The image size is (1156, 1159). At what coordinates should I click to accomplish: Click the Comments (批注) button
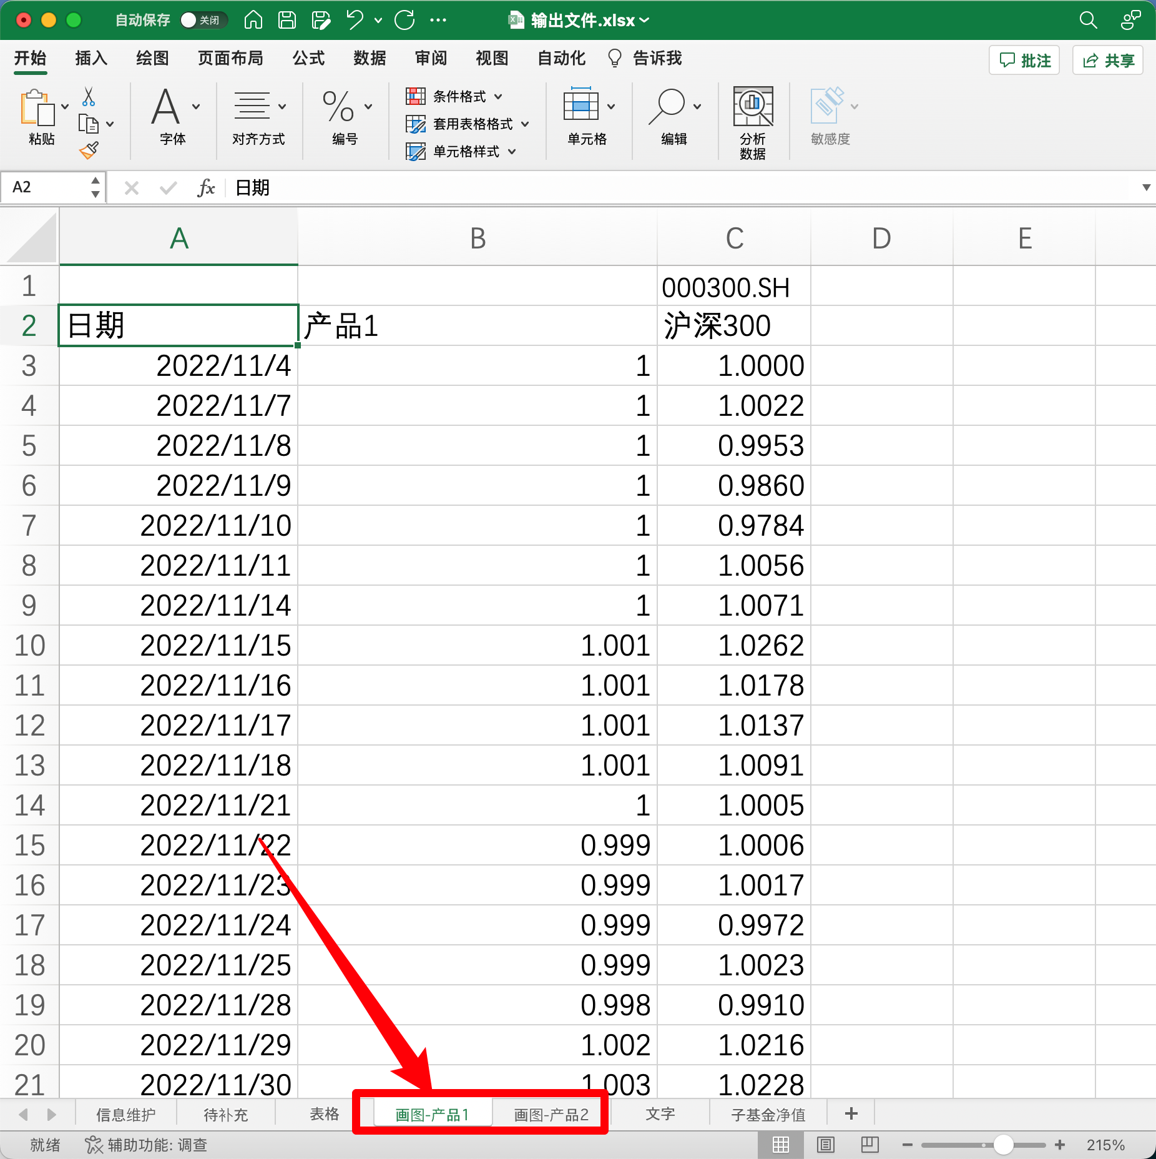(x=1024, y=60)
